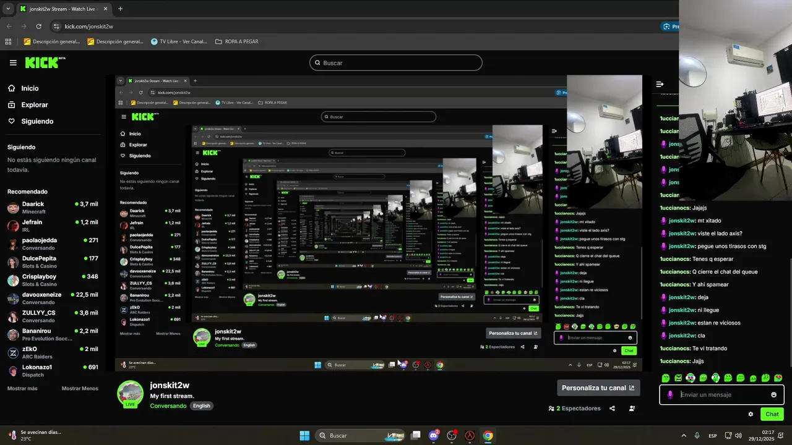Open Siguiendo in the sidebar
Viewport: 792px width, 445px height.
point(37,121)
